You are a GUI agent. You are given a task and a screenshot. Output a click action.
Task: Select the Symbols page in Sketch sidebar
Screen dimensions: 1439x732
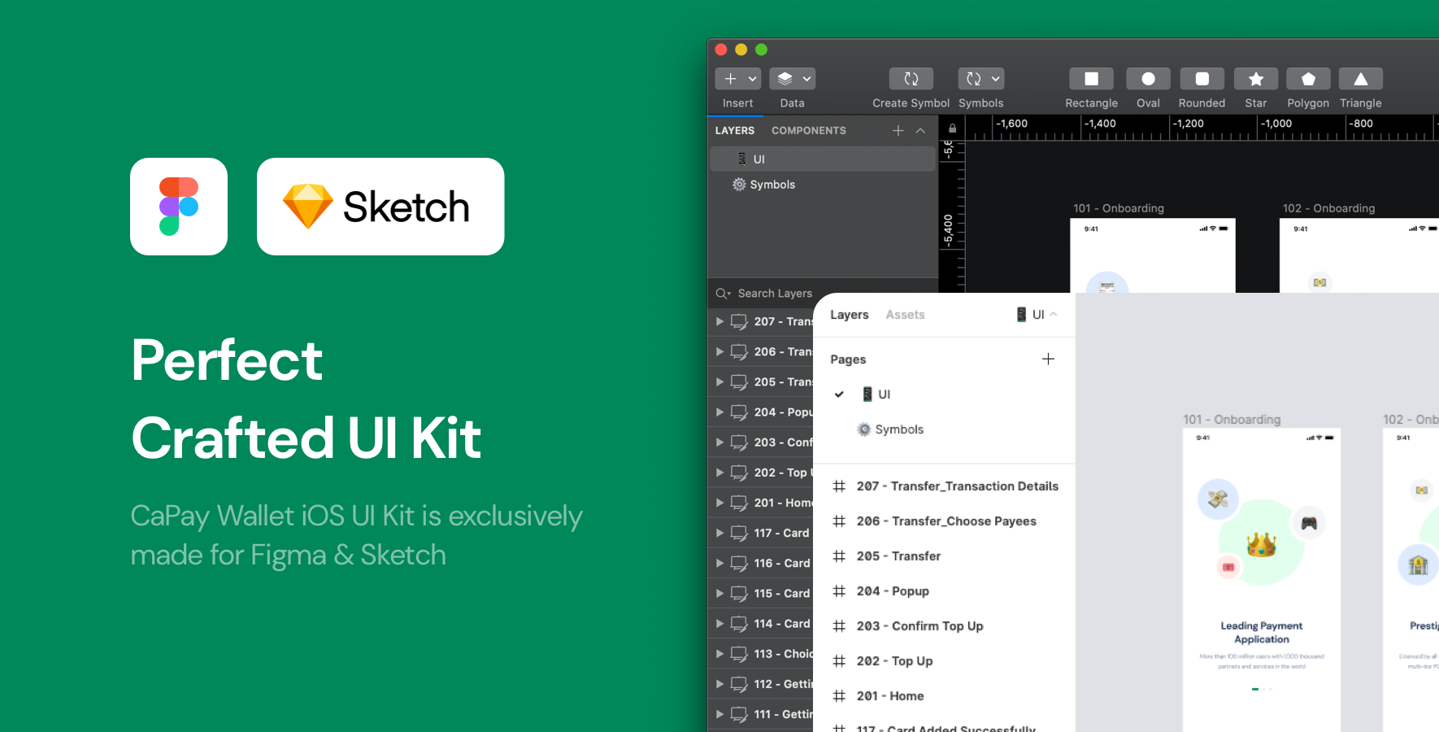coord(823,185)
